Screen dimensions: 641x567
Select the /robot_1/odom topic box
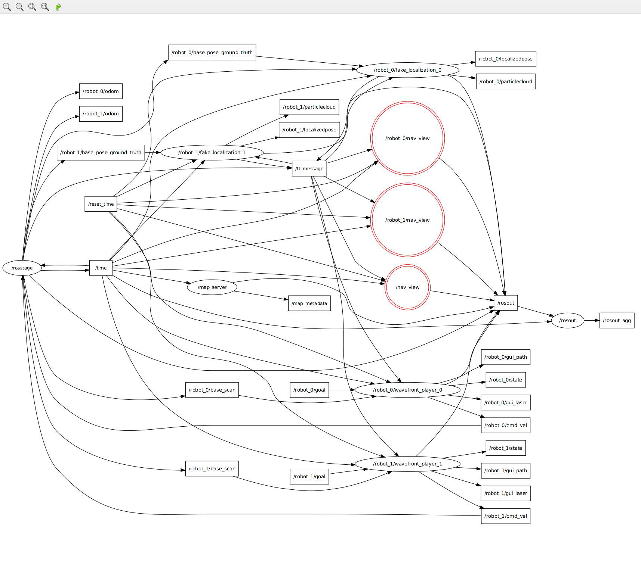click(101, 113)
